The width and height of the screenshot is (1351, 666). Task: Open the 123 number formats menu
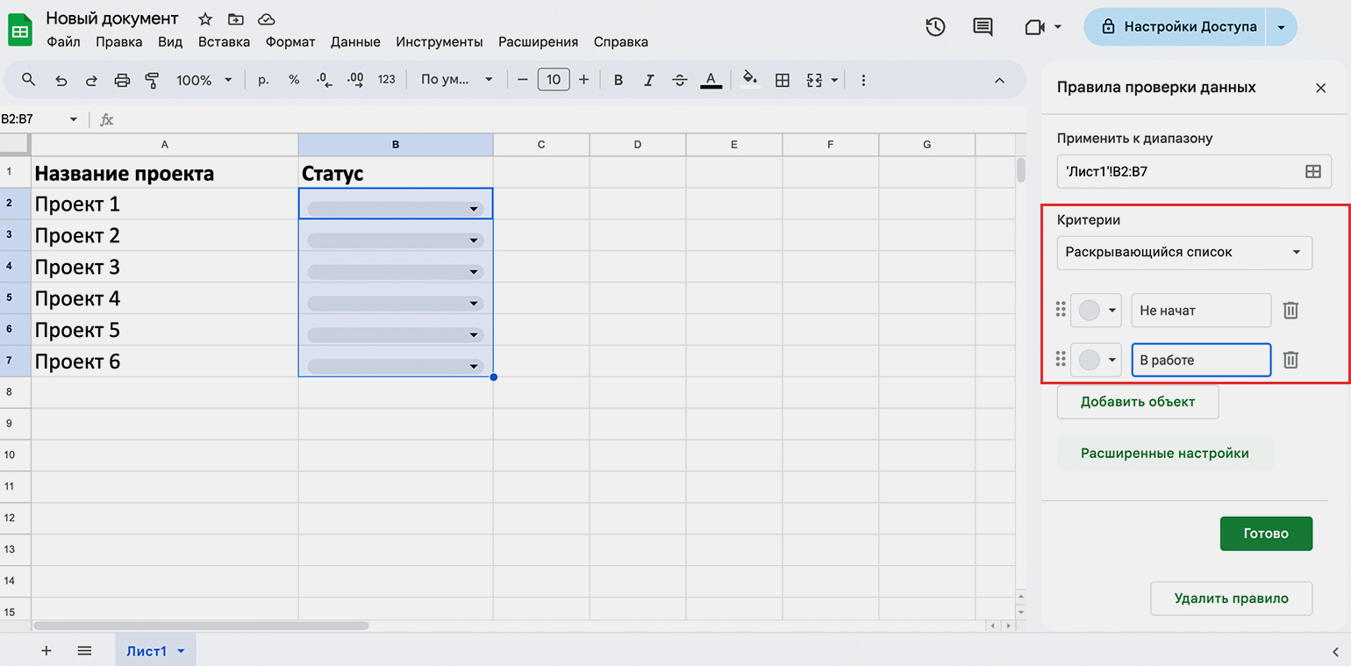387,80
